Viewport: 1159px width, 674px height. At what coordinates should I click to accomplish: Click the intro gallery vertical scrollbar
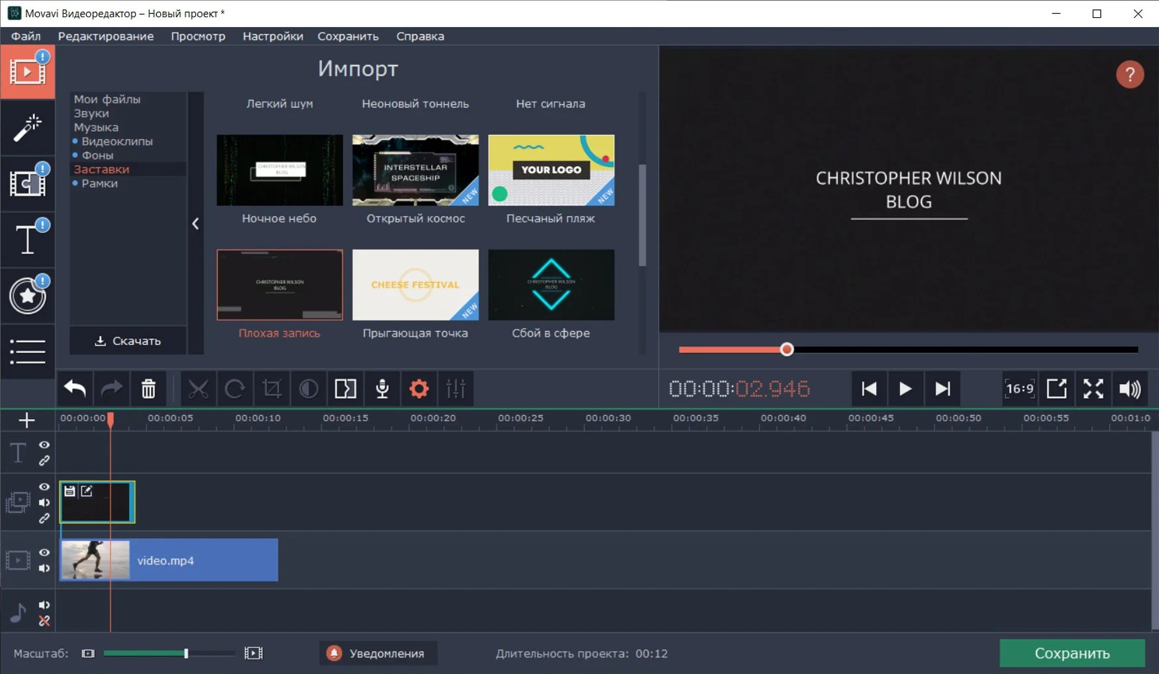pos(642,216)
